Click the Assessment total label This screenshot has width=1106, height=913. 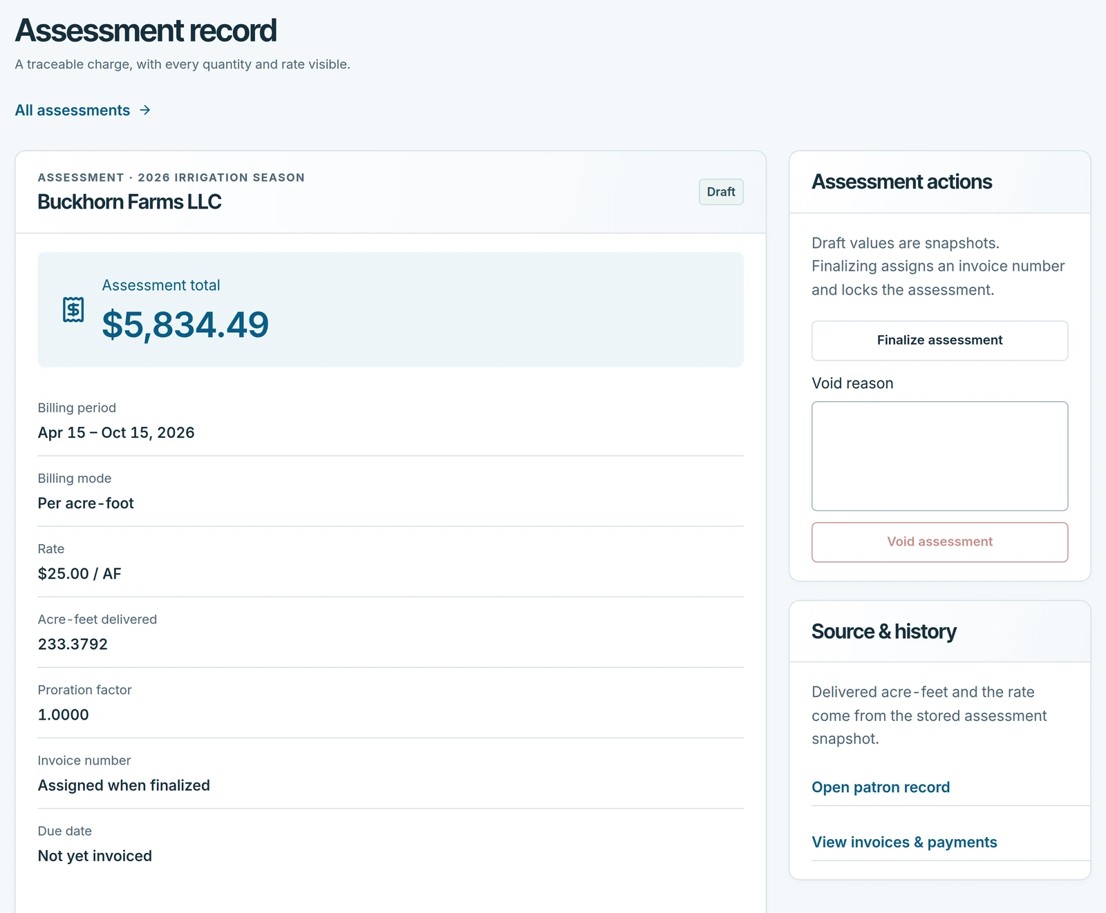point(161,285)
